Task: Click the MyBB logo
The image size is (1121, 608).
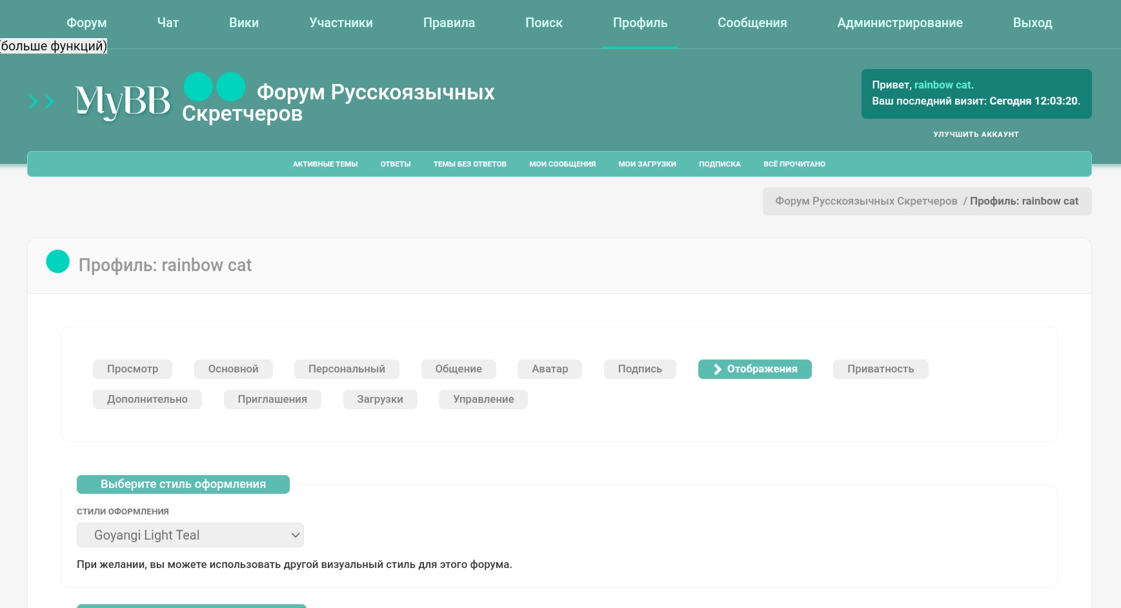Action: [x=123, y=101]
